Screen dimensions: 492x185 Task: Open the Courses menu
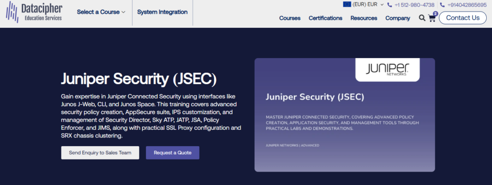click(x=290, y=18)
